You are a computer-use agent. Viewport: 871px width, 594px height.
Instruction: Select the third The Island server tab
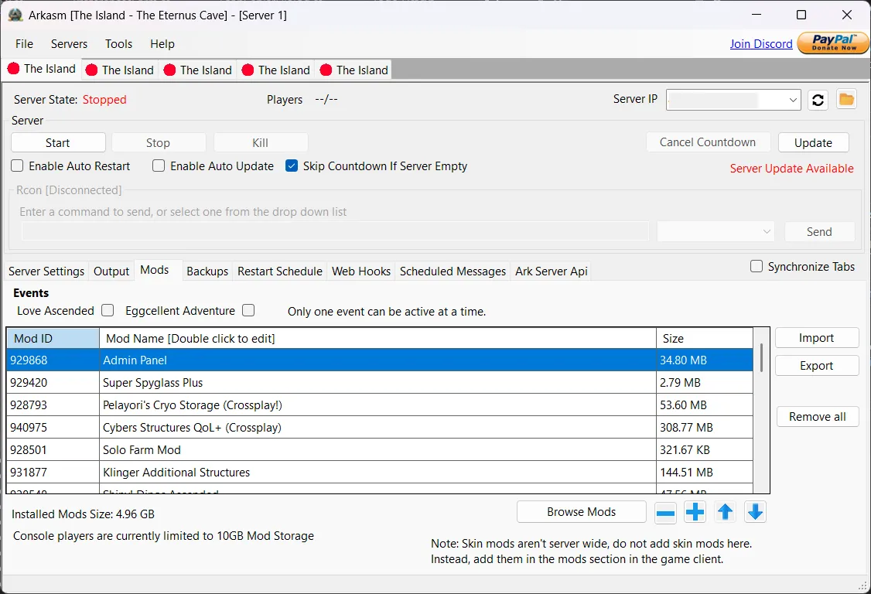[x=198, y=70]
